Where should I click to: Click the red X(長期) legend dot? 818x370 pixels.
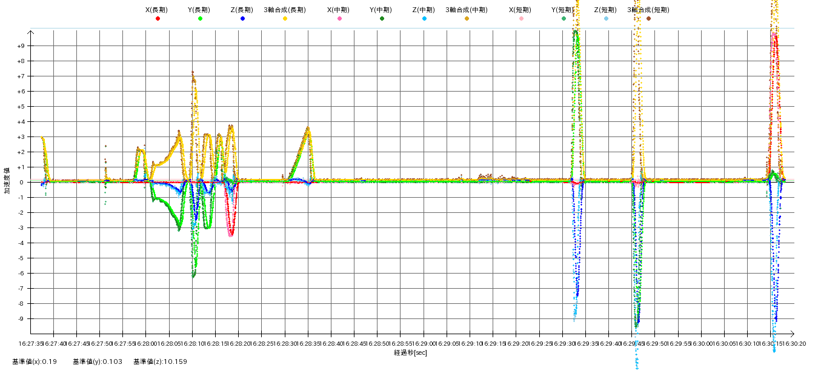tap(158, 19)
